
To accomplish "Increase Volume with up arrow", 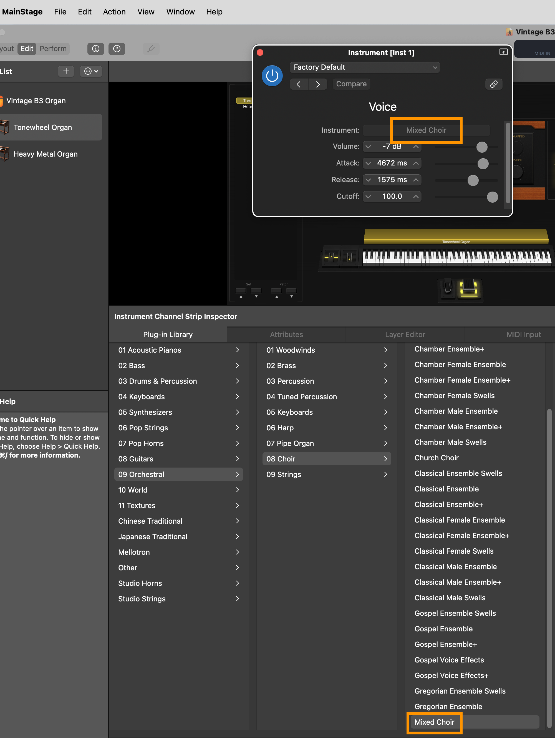I will (416, 147).
